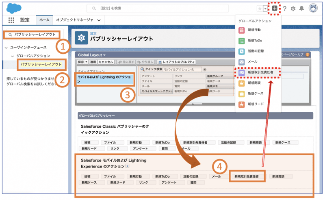
Task: Click the モバイルアクション名 quick find field
Action: click(x=182, y=70)
